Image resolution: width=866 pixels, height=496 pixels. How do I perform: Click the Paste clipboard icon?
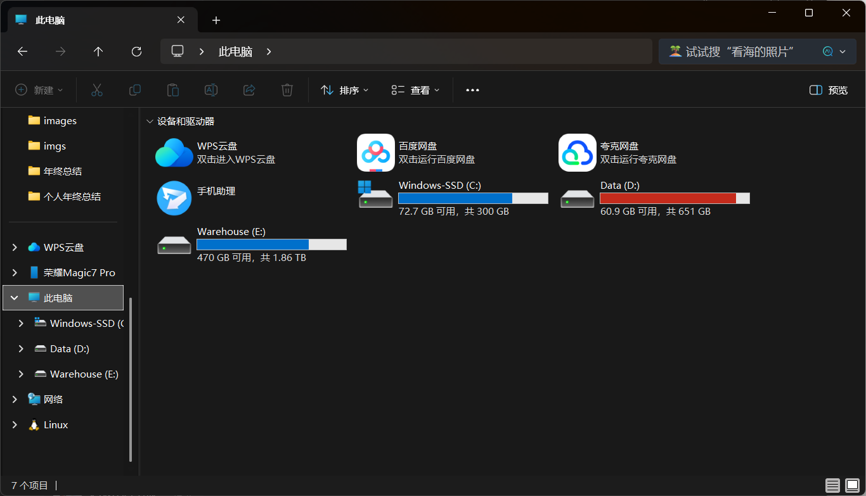coord(173,90)
